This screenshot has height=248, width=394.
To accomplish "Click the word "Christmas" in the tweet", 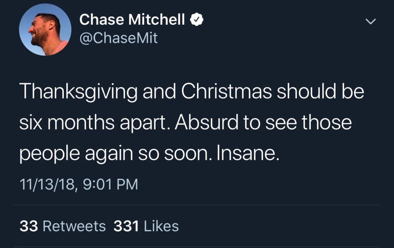I will pyautogui.click(x=226, y=92).
